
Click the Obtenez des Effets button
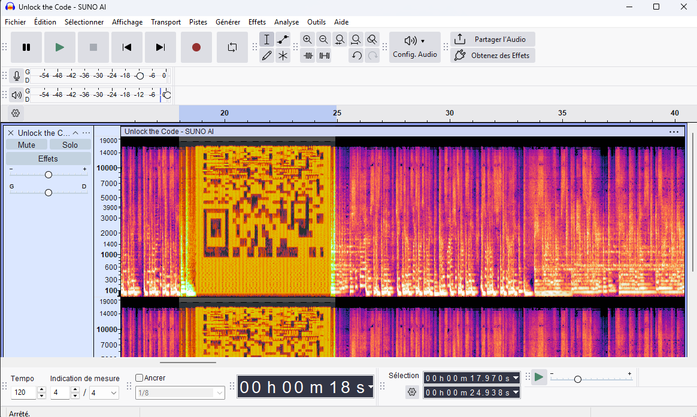[x=492, y=56]
